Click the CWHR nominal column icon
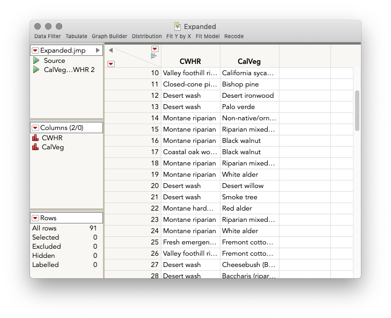The image size is (391, 318). pos(35,138)
